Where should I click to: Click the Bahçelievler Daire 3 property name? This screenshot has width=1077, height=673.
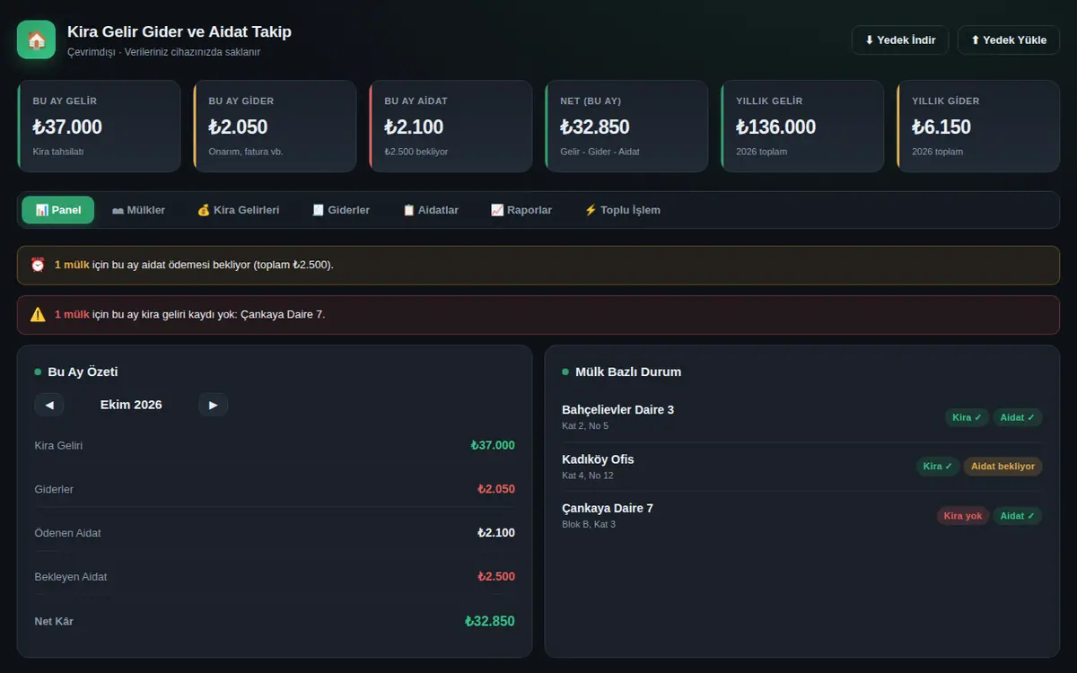coord(617,410)
